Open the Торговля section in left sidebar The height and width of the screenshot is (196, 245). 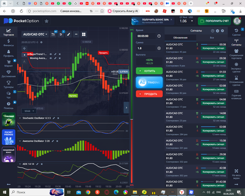pos(8,32)
